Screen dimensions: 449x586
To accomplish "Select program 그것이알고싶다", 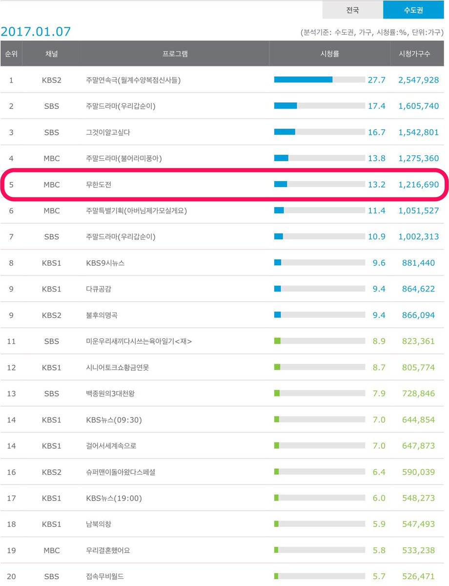I will point(108,132).
